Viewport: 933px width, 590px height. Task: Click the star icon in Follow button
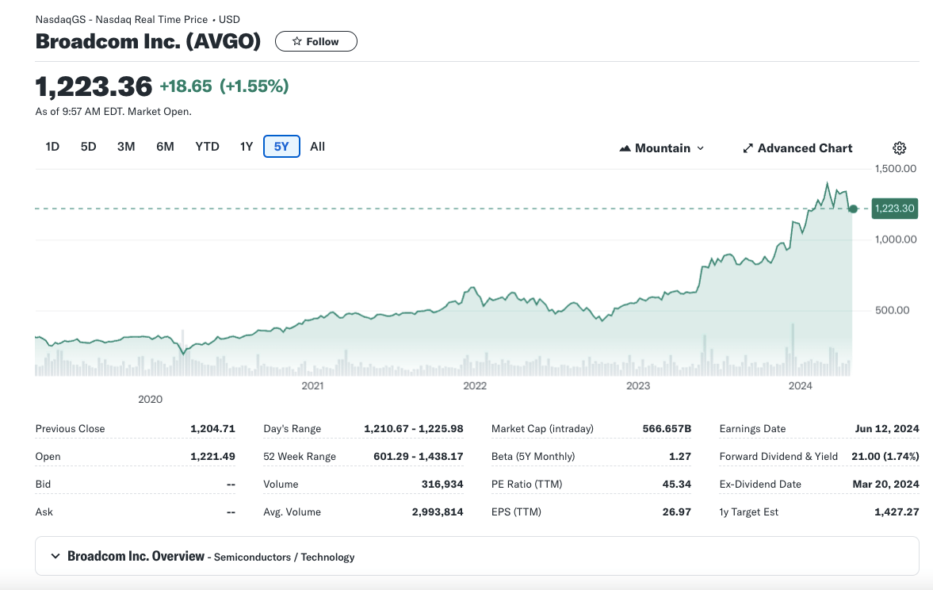coord(297,41)
